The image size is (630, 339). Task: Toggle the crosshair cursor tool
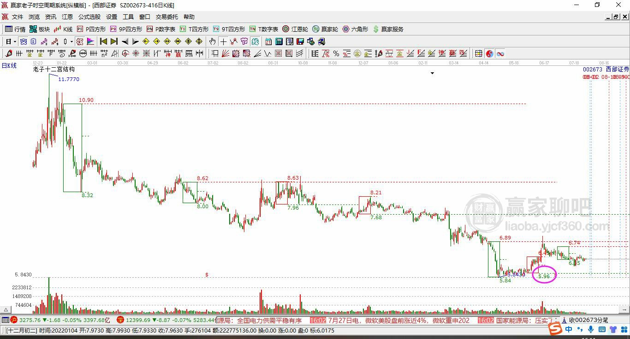point(223,41)
